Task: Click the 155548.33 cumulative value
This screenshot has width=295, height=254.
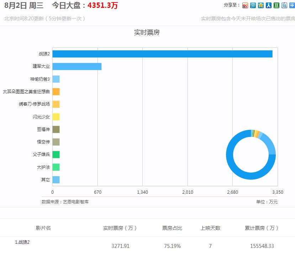Action: [x=262, y=246]
